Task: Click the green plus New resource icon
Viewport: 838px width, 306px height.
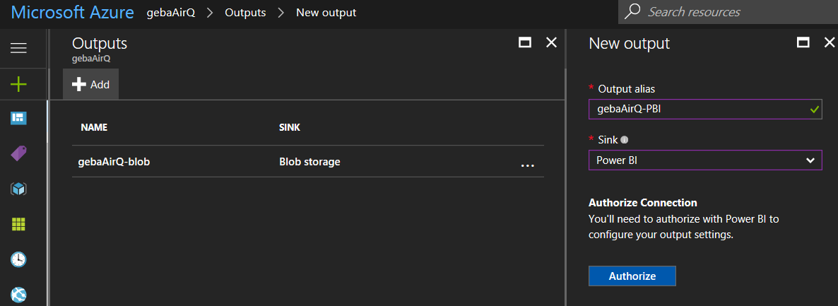Action: coord(18,85)
